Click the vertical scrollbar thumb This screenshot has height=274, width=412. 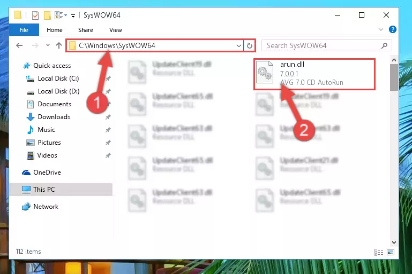(394, 77)
